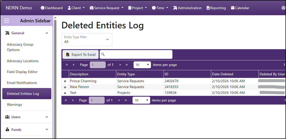Expand the Prince Charming row

point(65,81)
